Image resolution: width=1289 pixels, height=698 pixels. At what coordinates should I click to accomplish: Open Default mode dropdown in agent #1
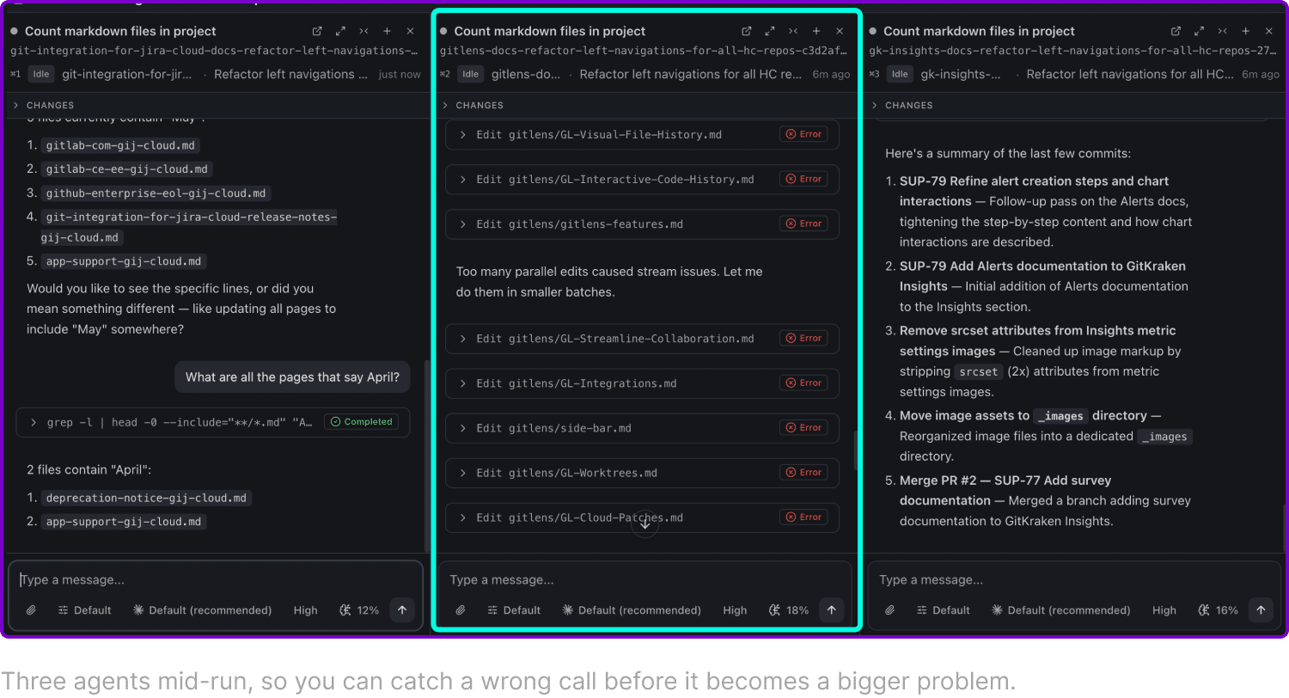[84, 610]
